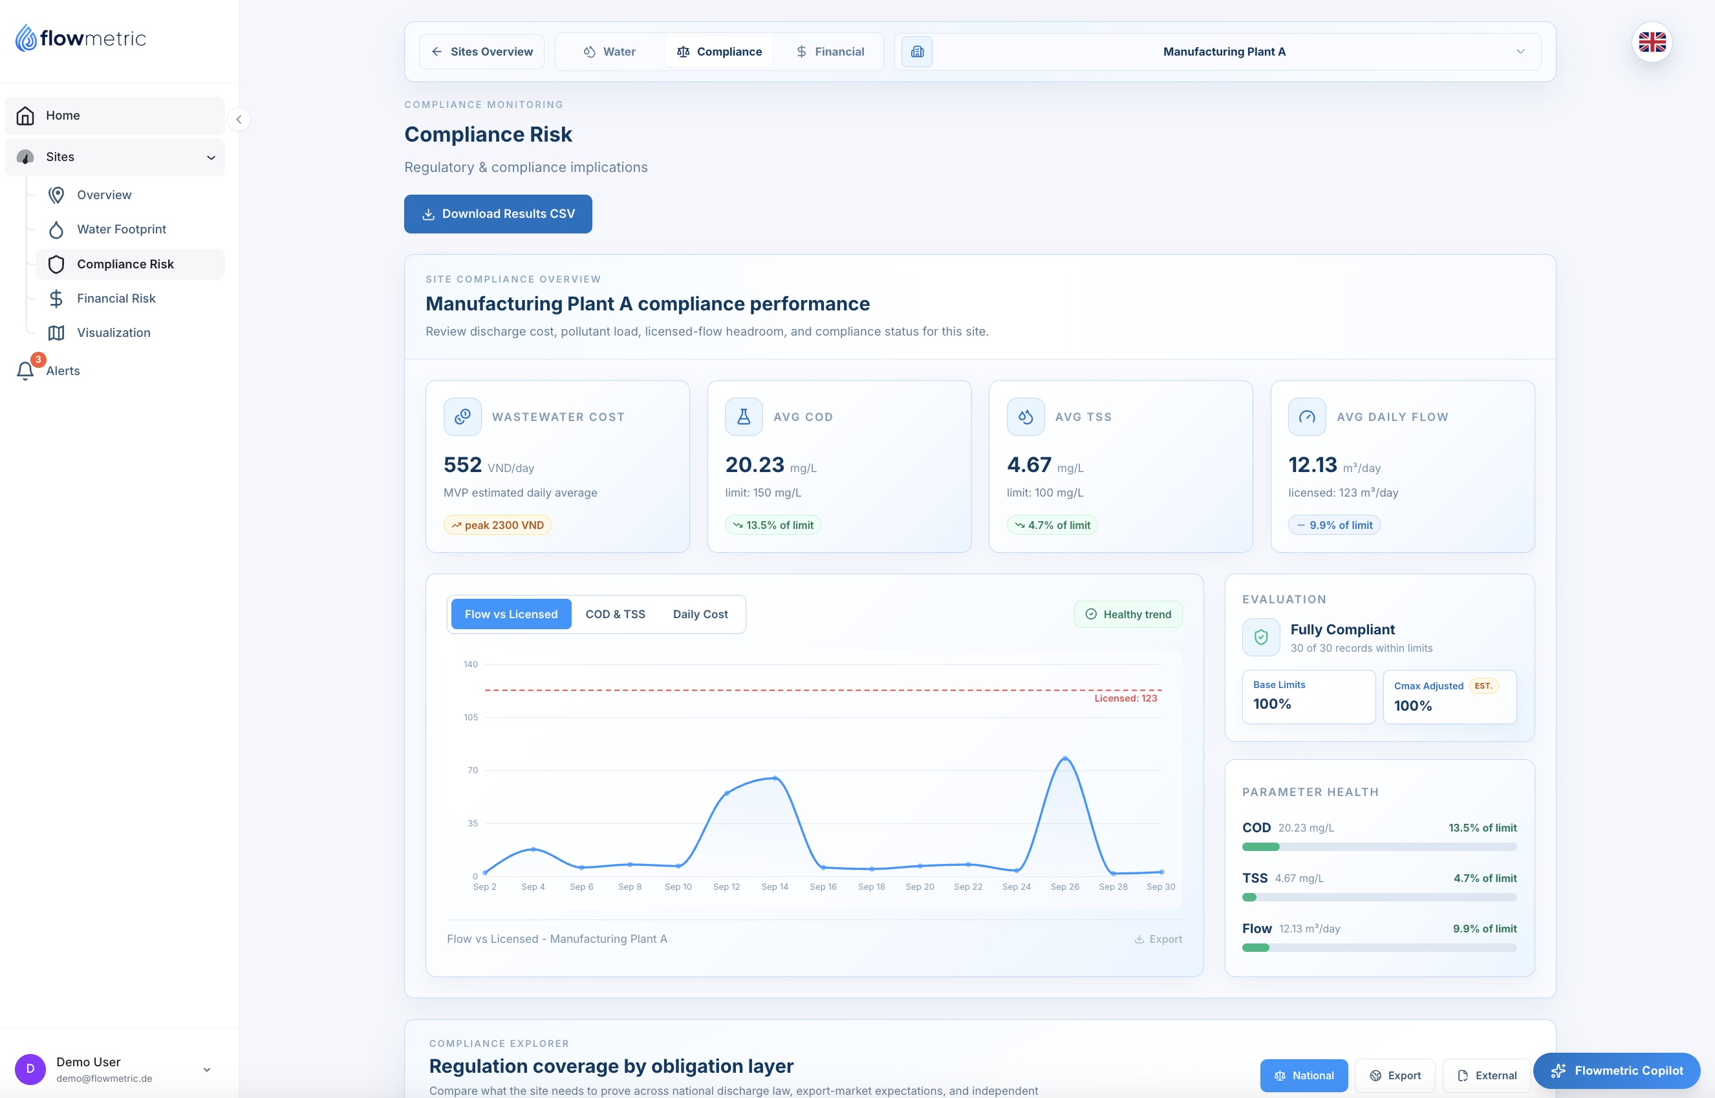Click the Sites gauge icon
The image size is (1715, 1098).
[x=25, y=157]
